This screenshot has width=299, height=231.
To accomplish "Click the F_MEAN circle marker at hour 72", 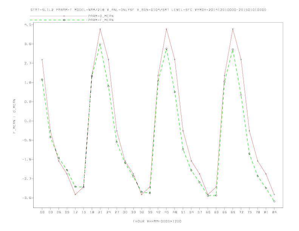I will tap(241, 95).
